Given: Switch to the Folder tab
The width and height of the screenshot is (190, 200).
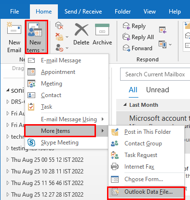Looking at the screenshot, I should point(122,12).
